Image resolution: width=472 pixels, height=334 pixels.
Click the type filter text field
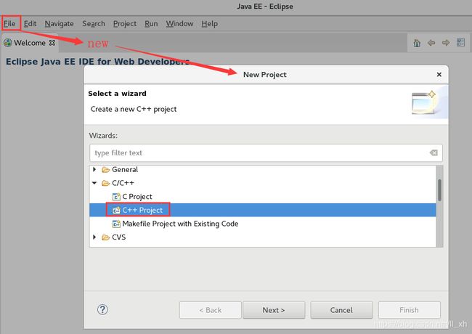266,153
